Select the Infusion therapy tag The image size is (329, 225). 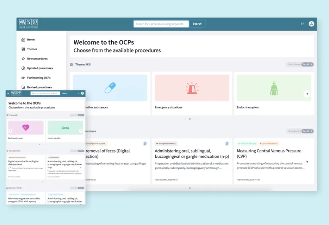coord(247,144)
